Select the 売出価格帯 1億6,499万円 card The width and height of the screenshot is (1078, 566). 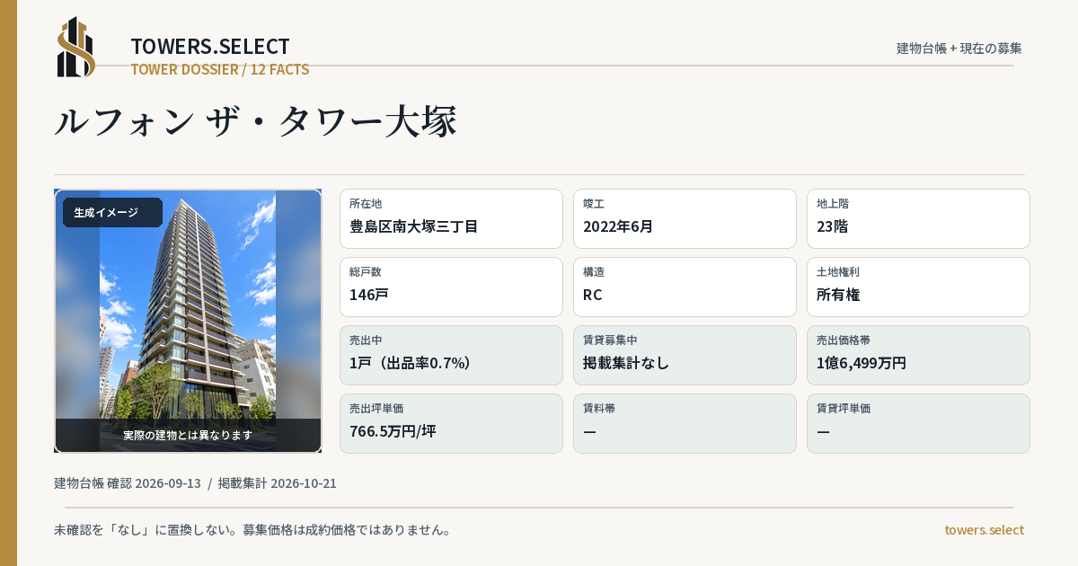tap(918, 355)
